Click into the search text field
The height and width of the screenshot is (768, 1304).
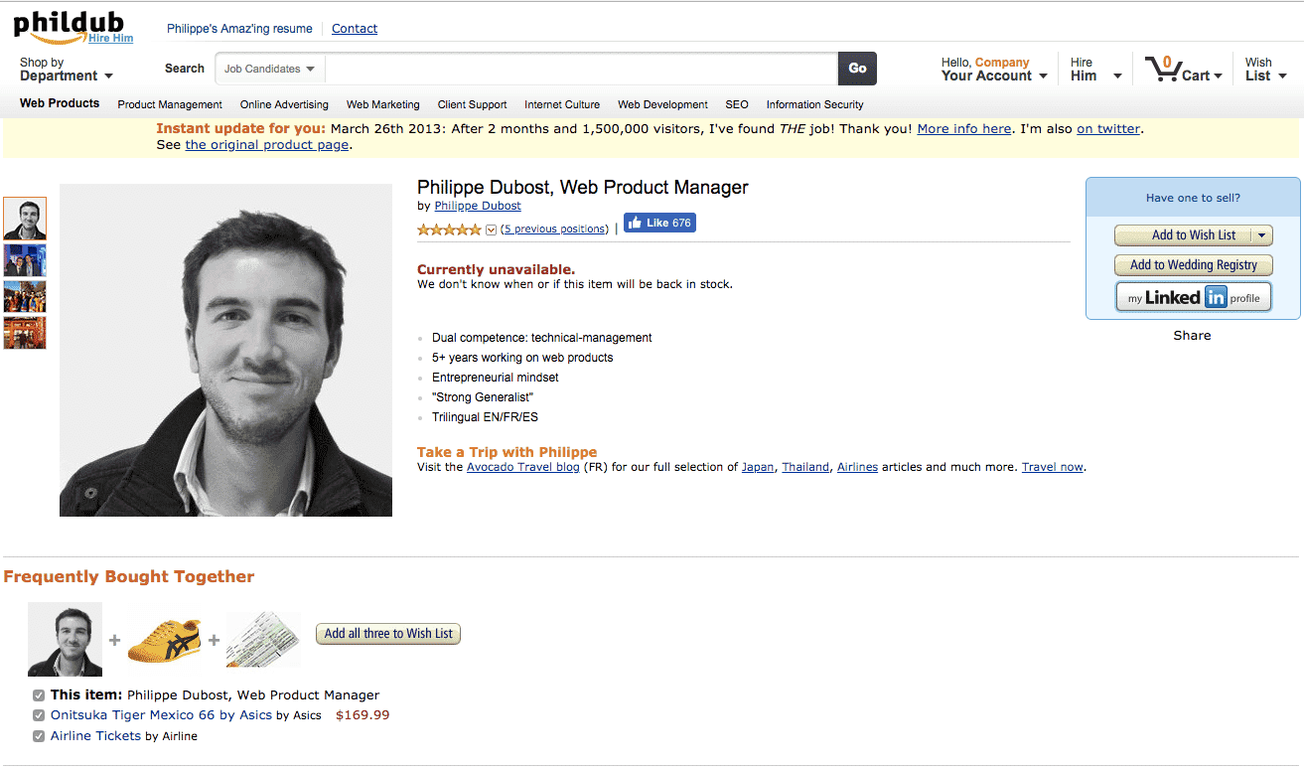(581, 69)
